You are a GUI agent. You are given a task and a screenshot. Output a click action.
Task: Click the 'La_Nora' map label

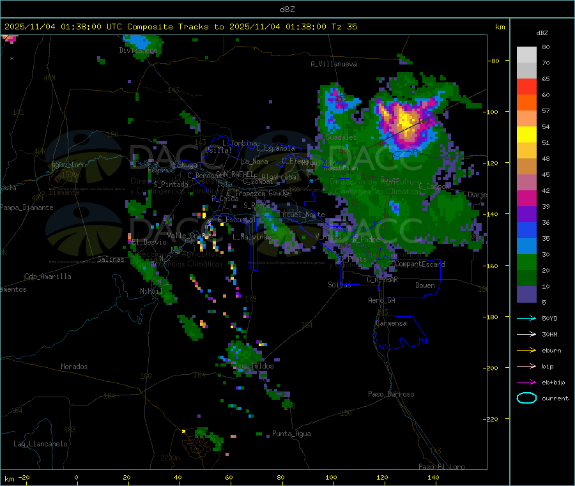tap(254, 162)
